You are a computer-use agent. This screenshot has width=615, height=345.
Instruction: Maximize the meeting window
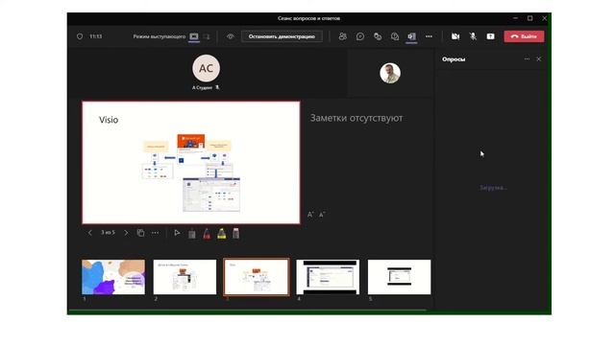tap(529, 18)
